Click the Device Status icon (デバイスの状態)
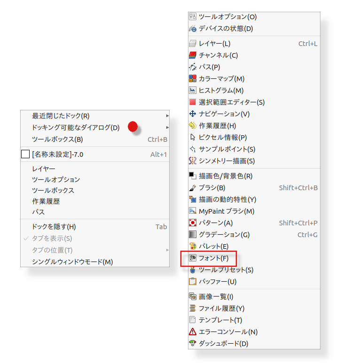Screen dimensions: 343x363 point(193,29)
